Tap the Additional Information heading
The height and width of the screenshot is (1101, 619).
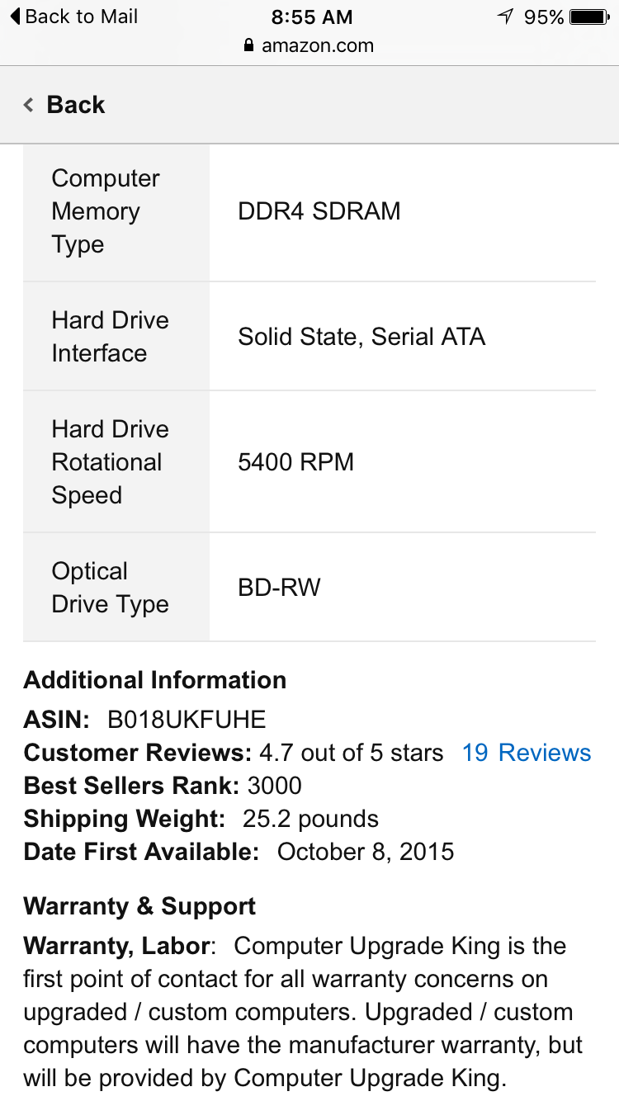point(155,680)
